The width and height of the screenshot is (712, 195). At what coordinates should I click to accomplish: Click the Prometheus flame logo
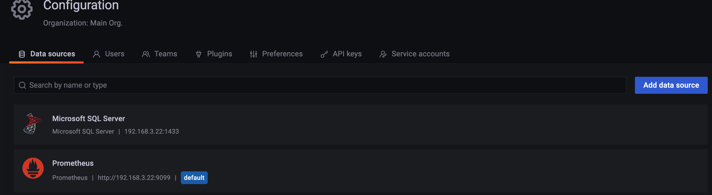(x=33, y=168)
